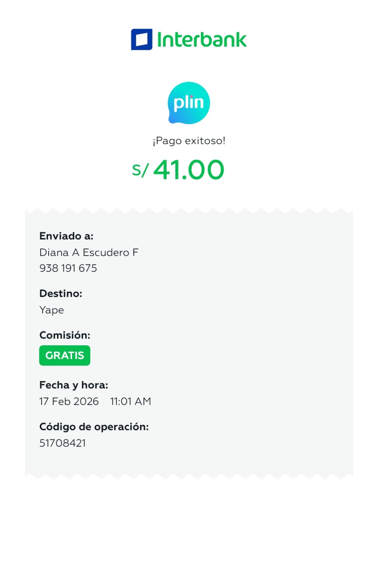Image resolution: width=378 pixels, height=569 pixels.
Task: Click the Plin bubble logo
Action: coord(189,103)
